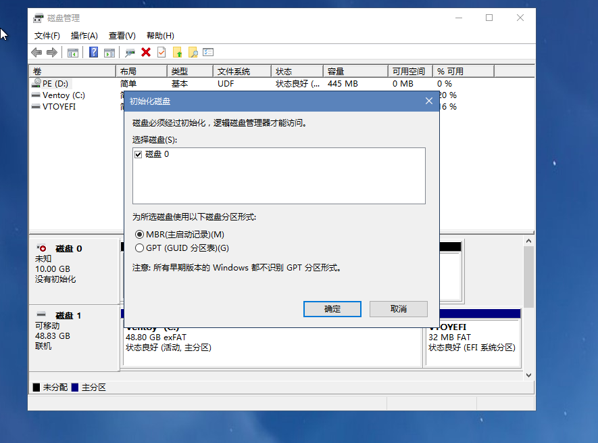
Task: Click the rescan disks drive icon
Action: pyautogui.click(x=130, y=53)
